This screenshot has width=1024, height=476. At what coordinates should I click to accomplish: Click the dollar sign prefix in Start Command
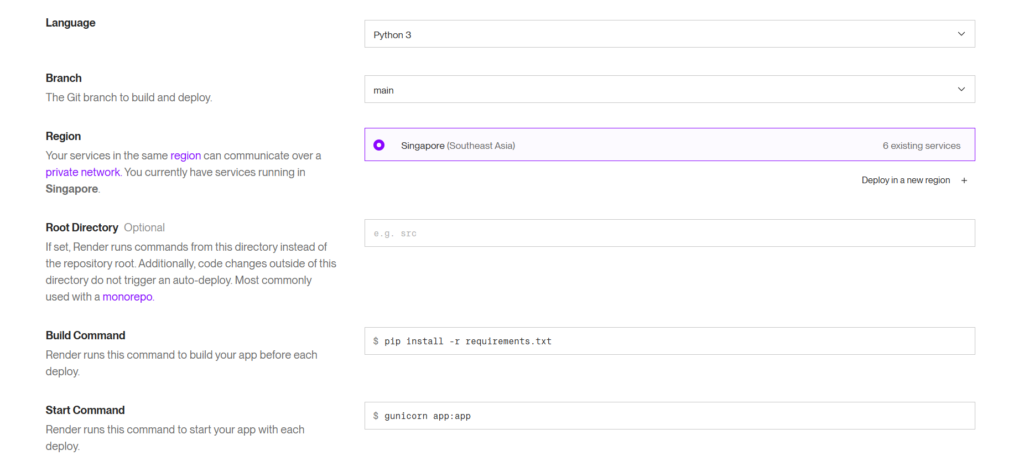376,416
